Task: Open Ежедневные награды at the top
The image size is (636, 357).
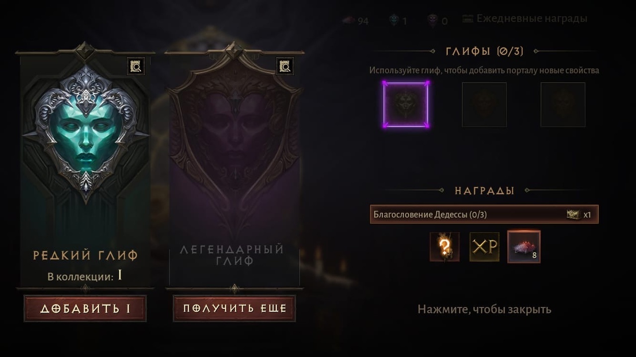Action: 525,19
